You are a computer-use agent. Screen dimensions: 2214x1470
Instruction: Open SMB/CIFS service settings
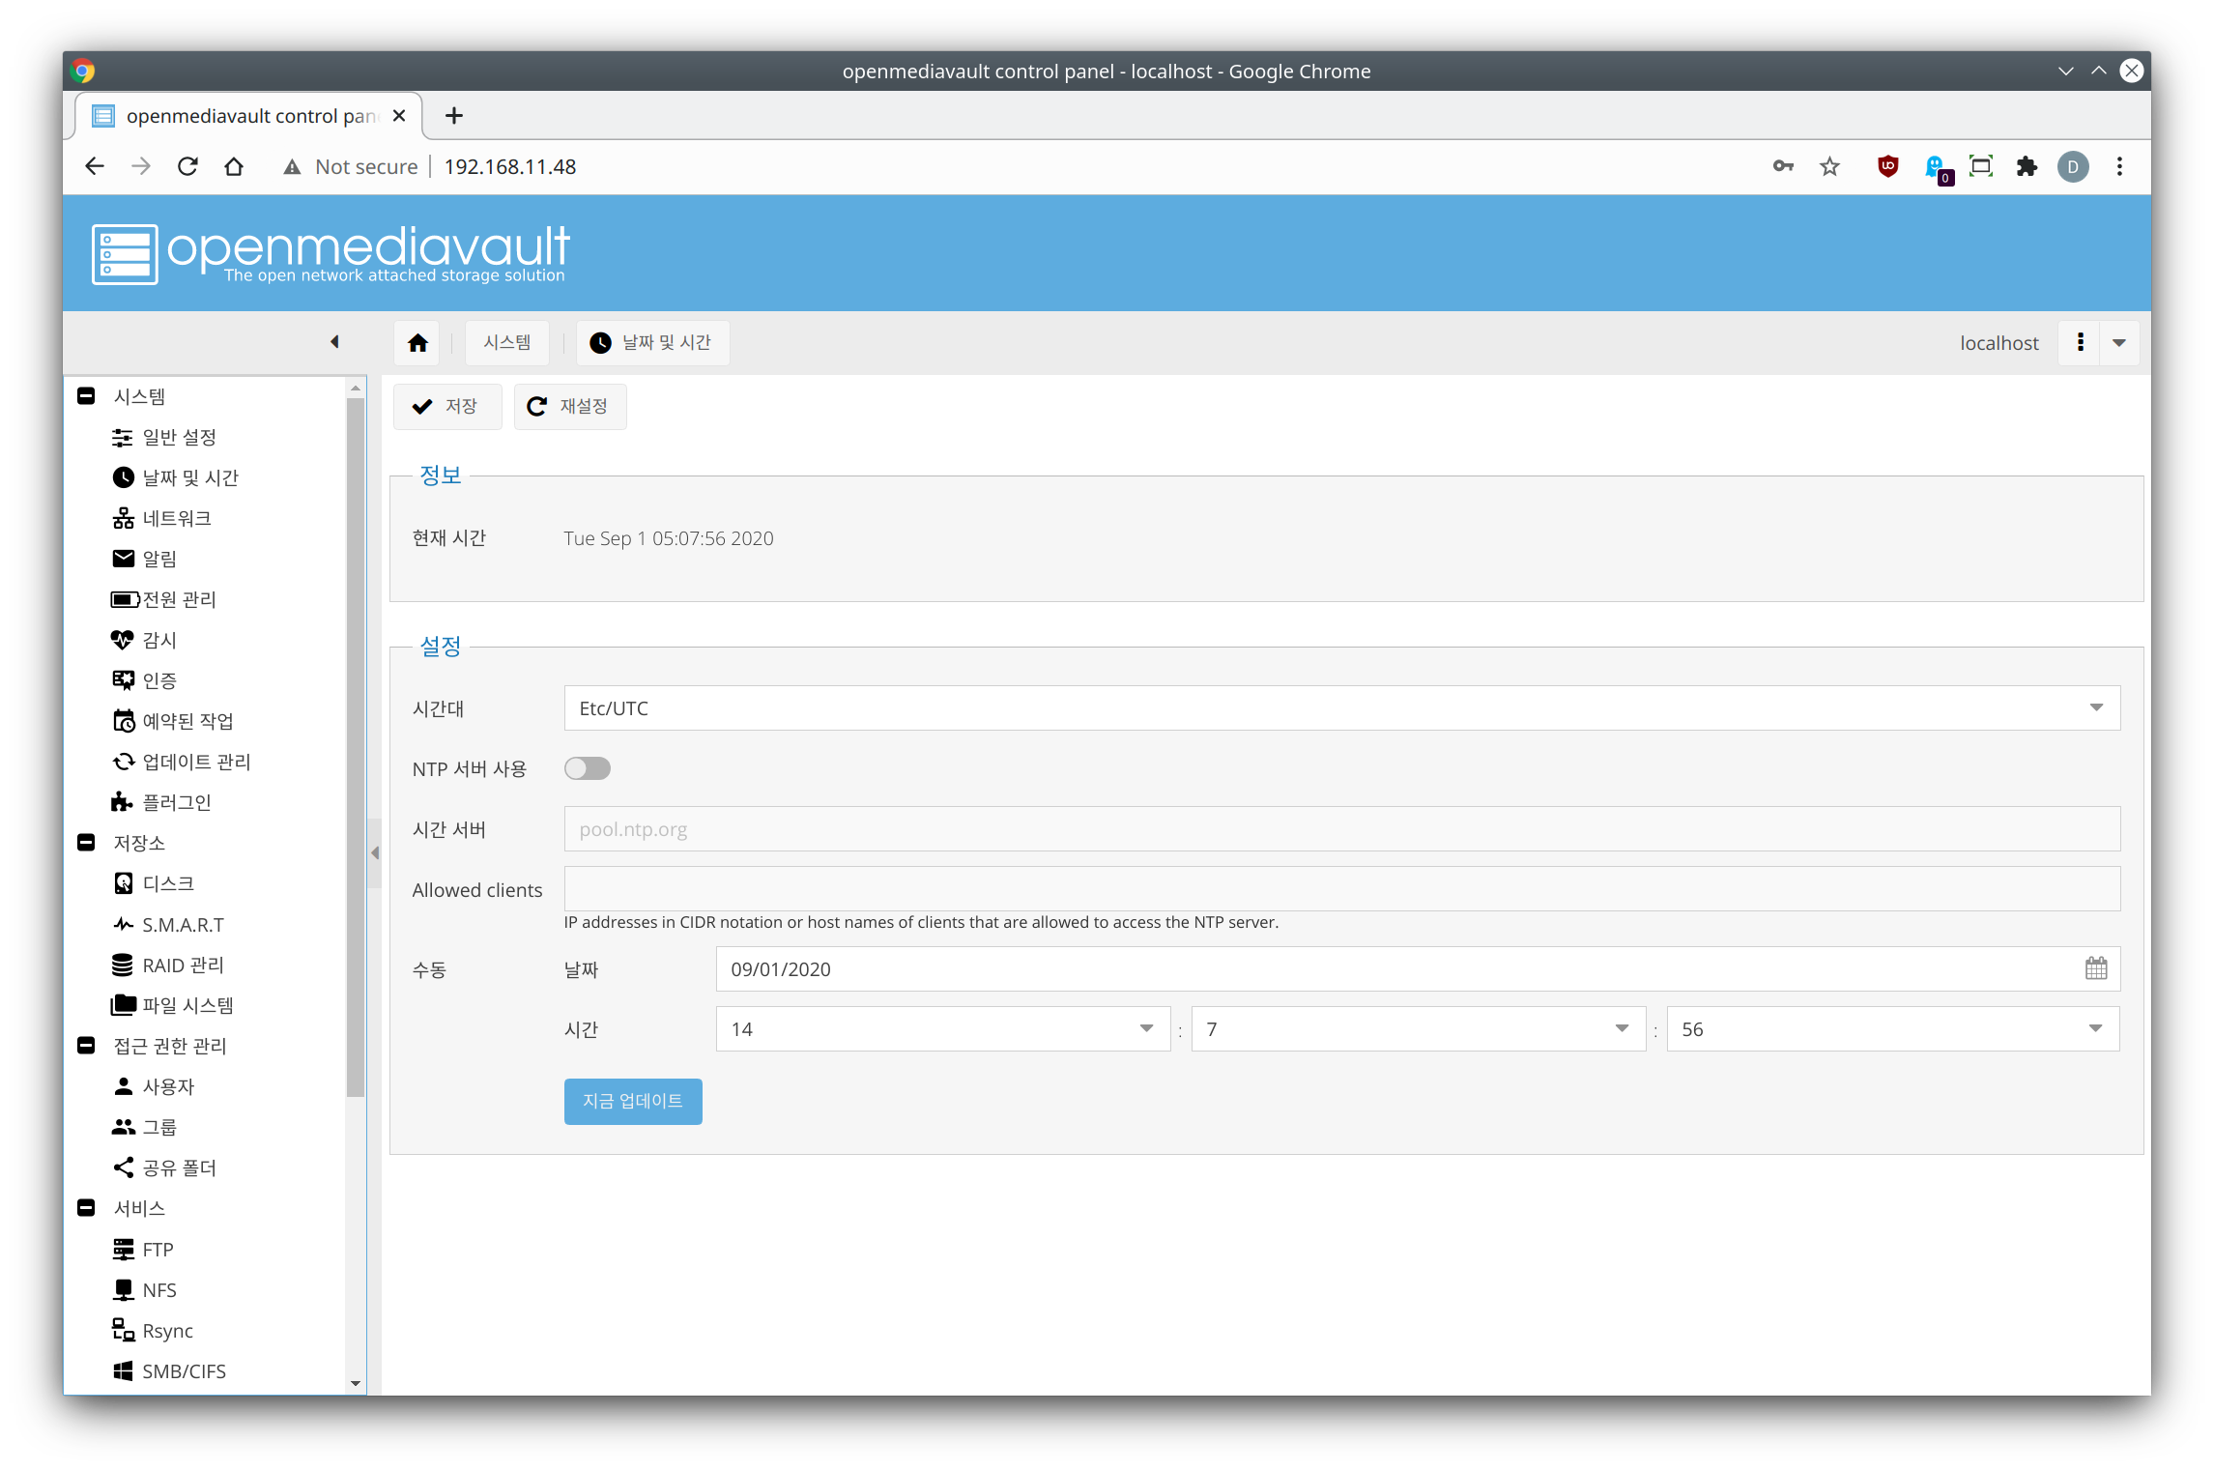(x=184, y=1370)
